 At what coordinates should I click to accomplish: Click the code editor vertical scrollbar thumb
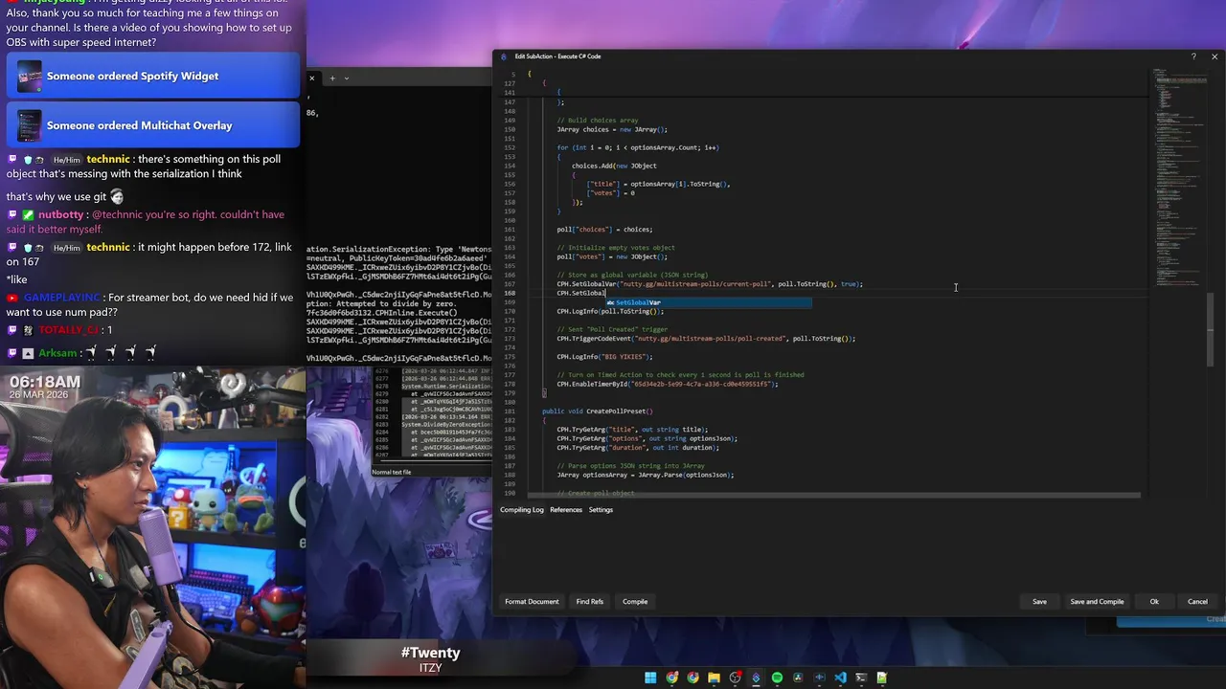point(1212,329)
